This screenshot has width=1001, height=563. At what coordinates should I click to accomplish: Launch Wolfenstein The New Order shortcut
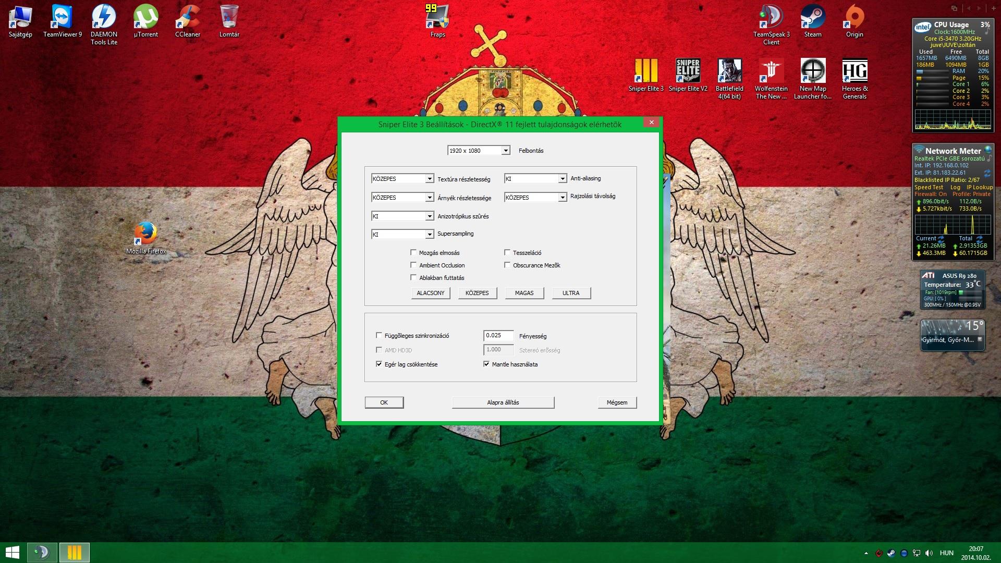(x=771, y=79)
